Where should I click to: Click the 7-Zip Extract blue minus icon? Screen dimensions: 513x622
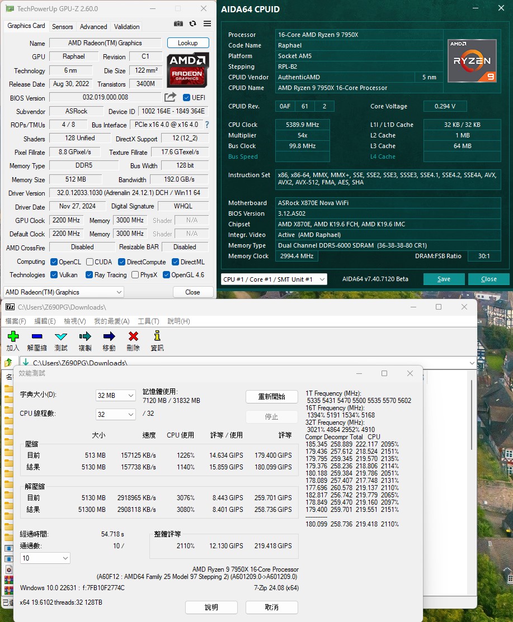coord(37,336)
